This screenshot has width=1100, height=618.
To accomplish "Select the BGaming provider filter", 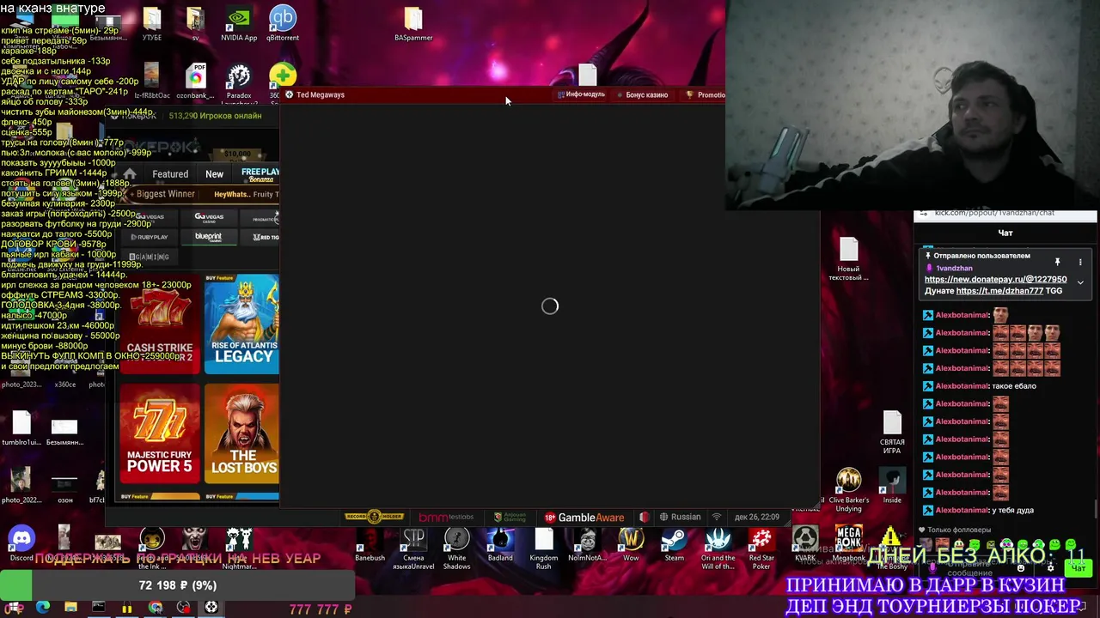I will (x=150, y=257).
